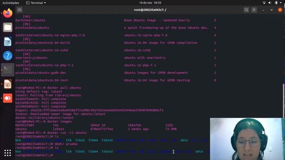Image resolution: width=285 pixels, height=160 pixels.
Task: Close the terminal window
Action: (280, 10)
